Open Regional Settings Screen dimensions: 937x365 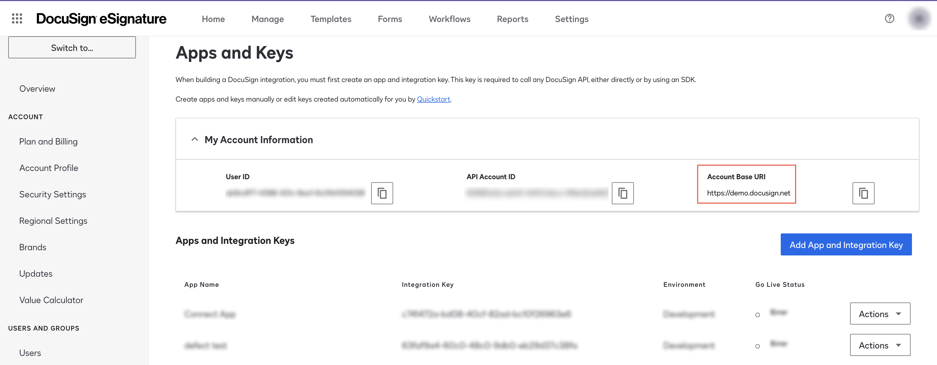click(53, 221)
